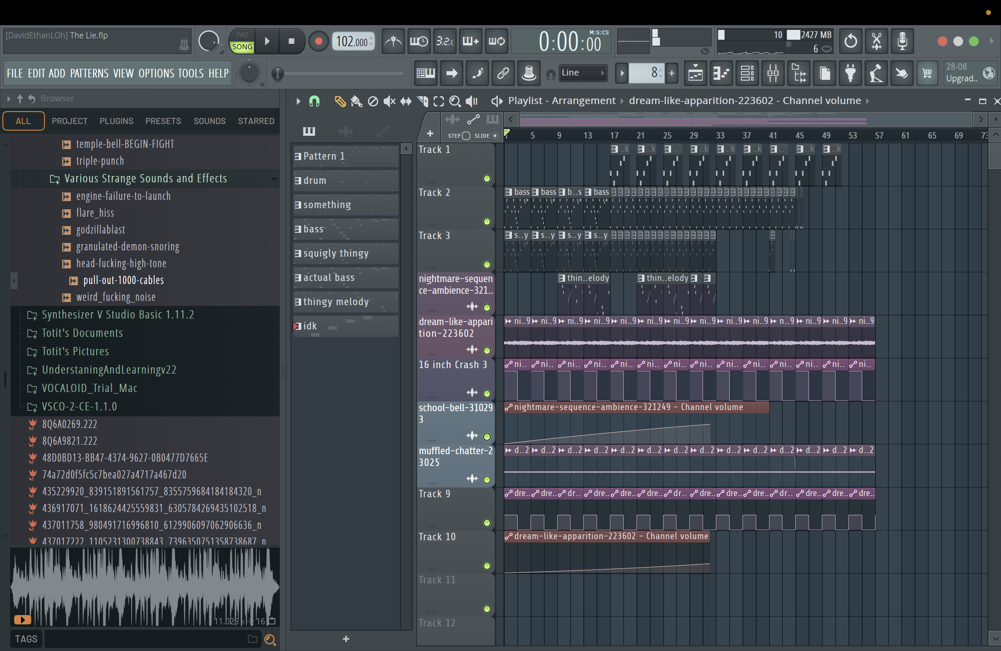1001x651 pixels.
Task: Open the PATTERNS menu
Action: (89, 74)
